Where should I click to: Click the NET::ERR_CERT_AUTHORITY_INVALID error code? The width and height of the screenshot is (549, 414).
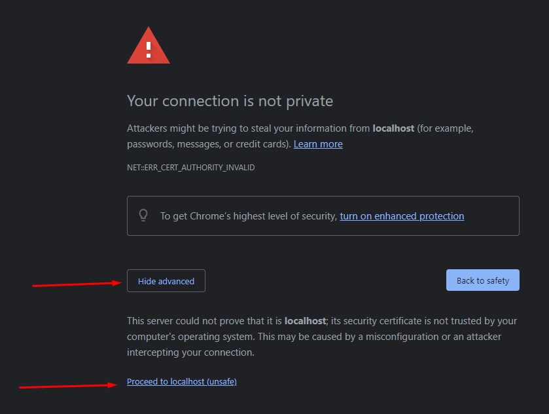pyautogui.click(x=191, y=168)
